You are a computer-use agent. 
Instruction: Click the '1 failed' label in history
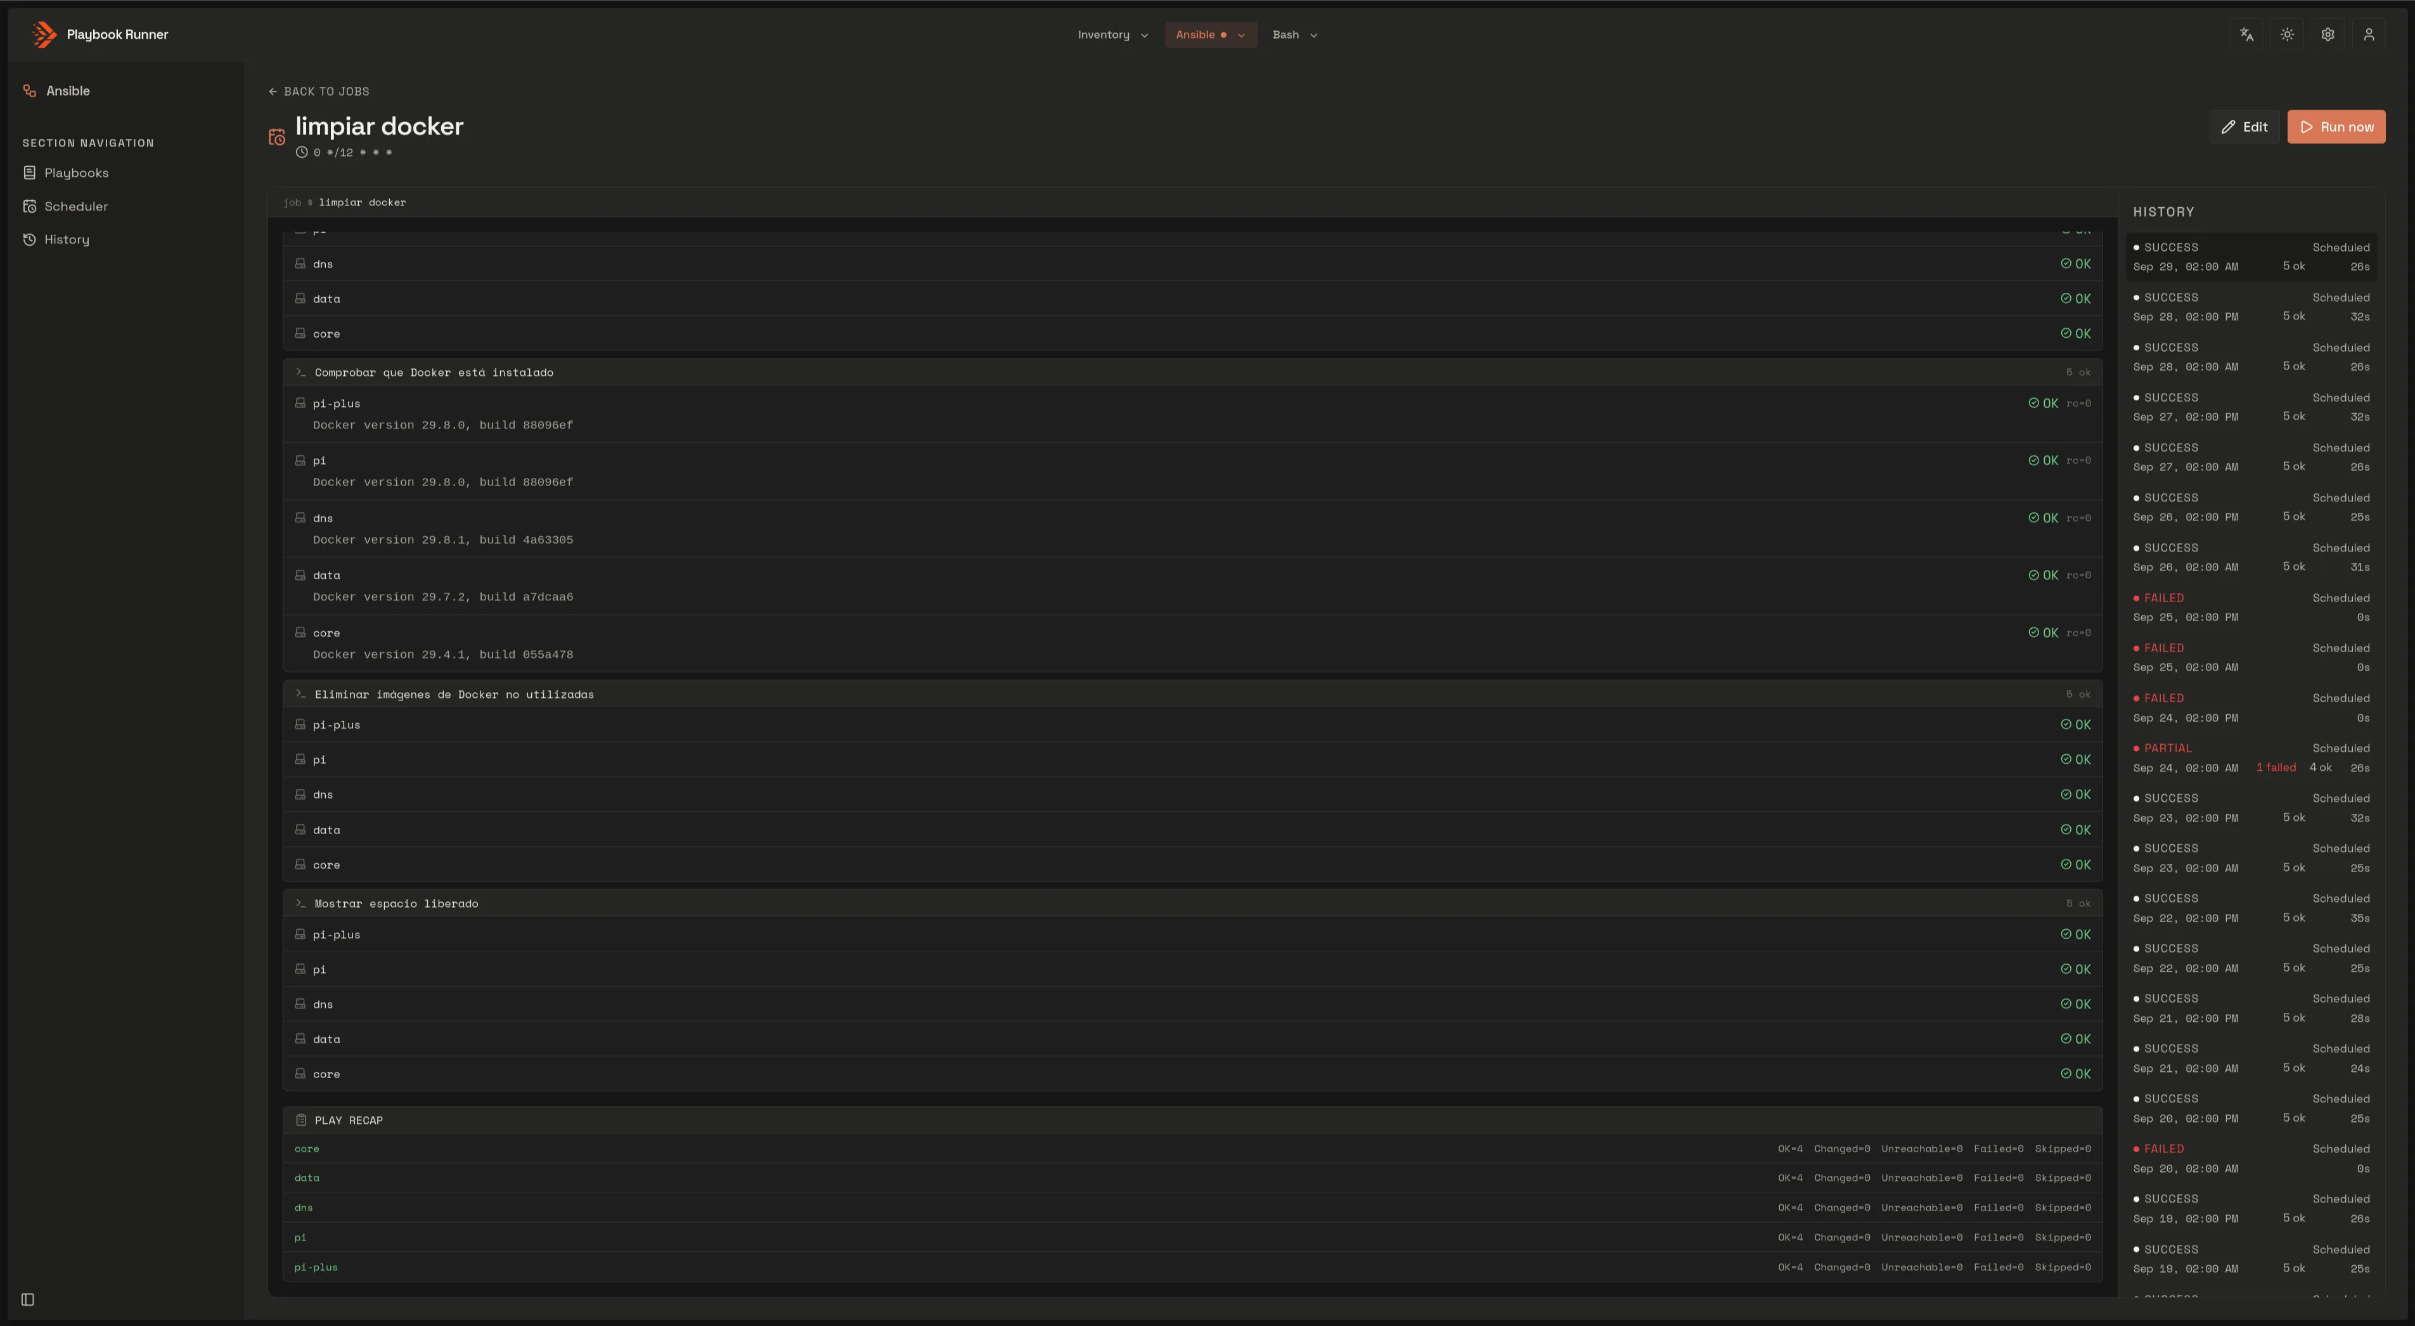click(2276, 767)
